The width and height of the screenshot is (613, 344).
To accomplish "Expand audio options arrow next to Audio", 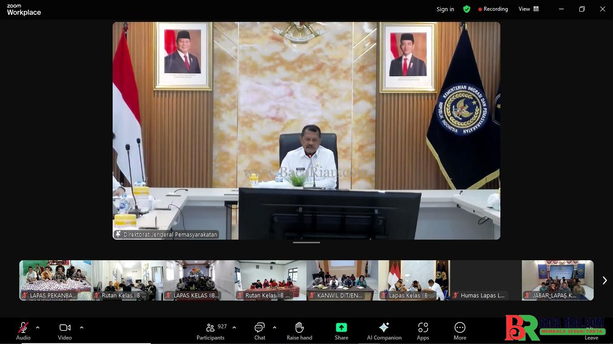I will pyautogui.click(x=38, y=327).
